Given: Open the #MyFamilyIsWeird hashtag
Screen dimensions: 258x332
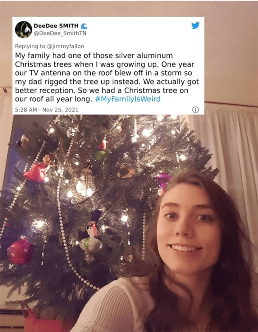Looking at the screenshot, I should (x=128, y=99).
